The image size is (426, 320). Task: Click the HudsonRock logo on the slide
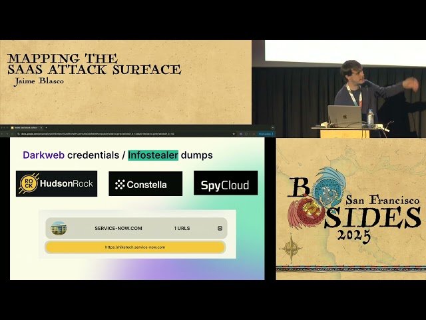[57, 183]
